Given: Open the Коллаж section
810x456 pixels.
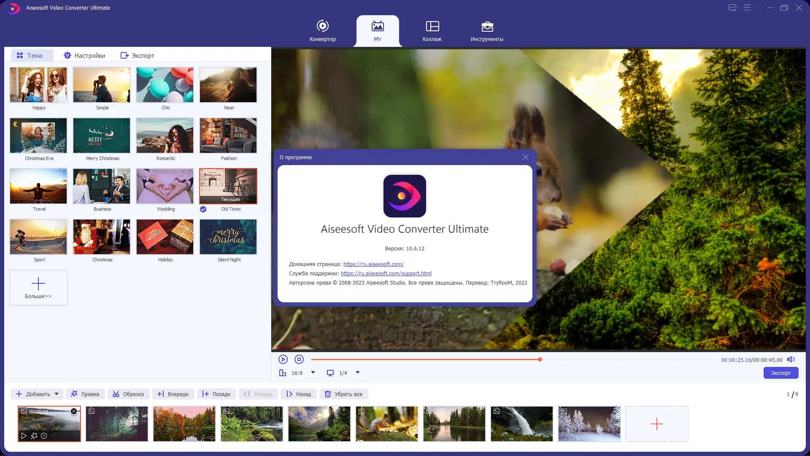Looking at the screenshot, I should [x=432, y=30].
